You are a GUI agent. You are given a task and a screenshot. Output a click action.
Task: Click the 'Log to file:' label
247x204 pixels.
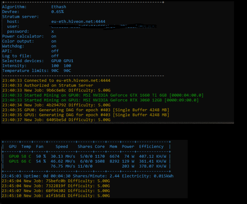(x=17, y=56)
